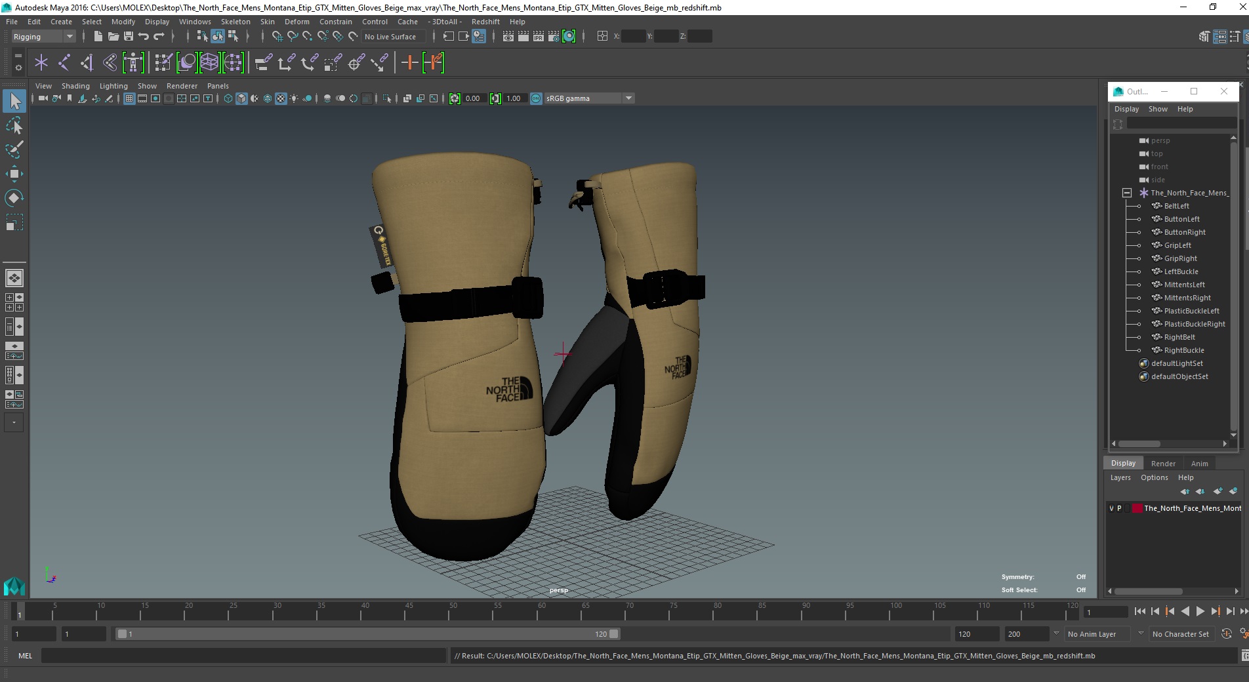This screenshot has height=682, width=1249.
Task: Toggle the layer V visibility box
Action: pyautogui.click(x=1111, y=508)
